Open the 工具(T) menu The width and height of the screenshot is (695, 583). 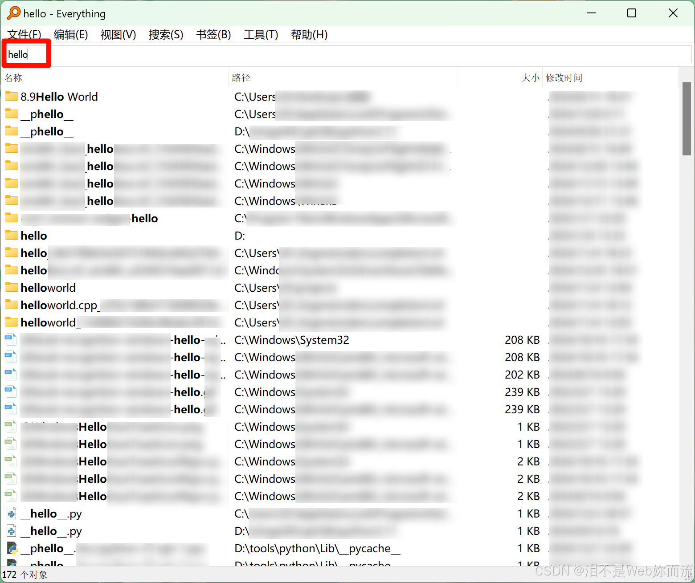click(x=261, y=35)
